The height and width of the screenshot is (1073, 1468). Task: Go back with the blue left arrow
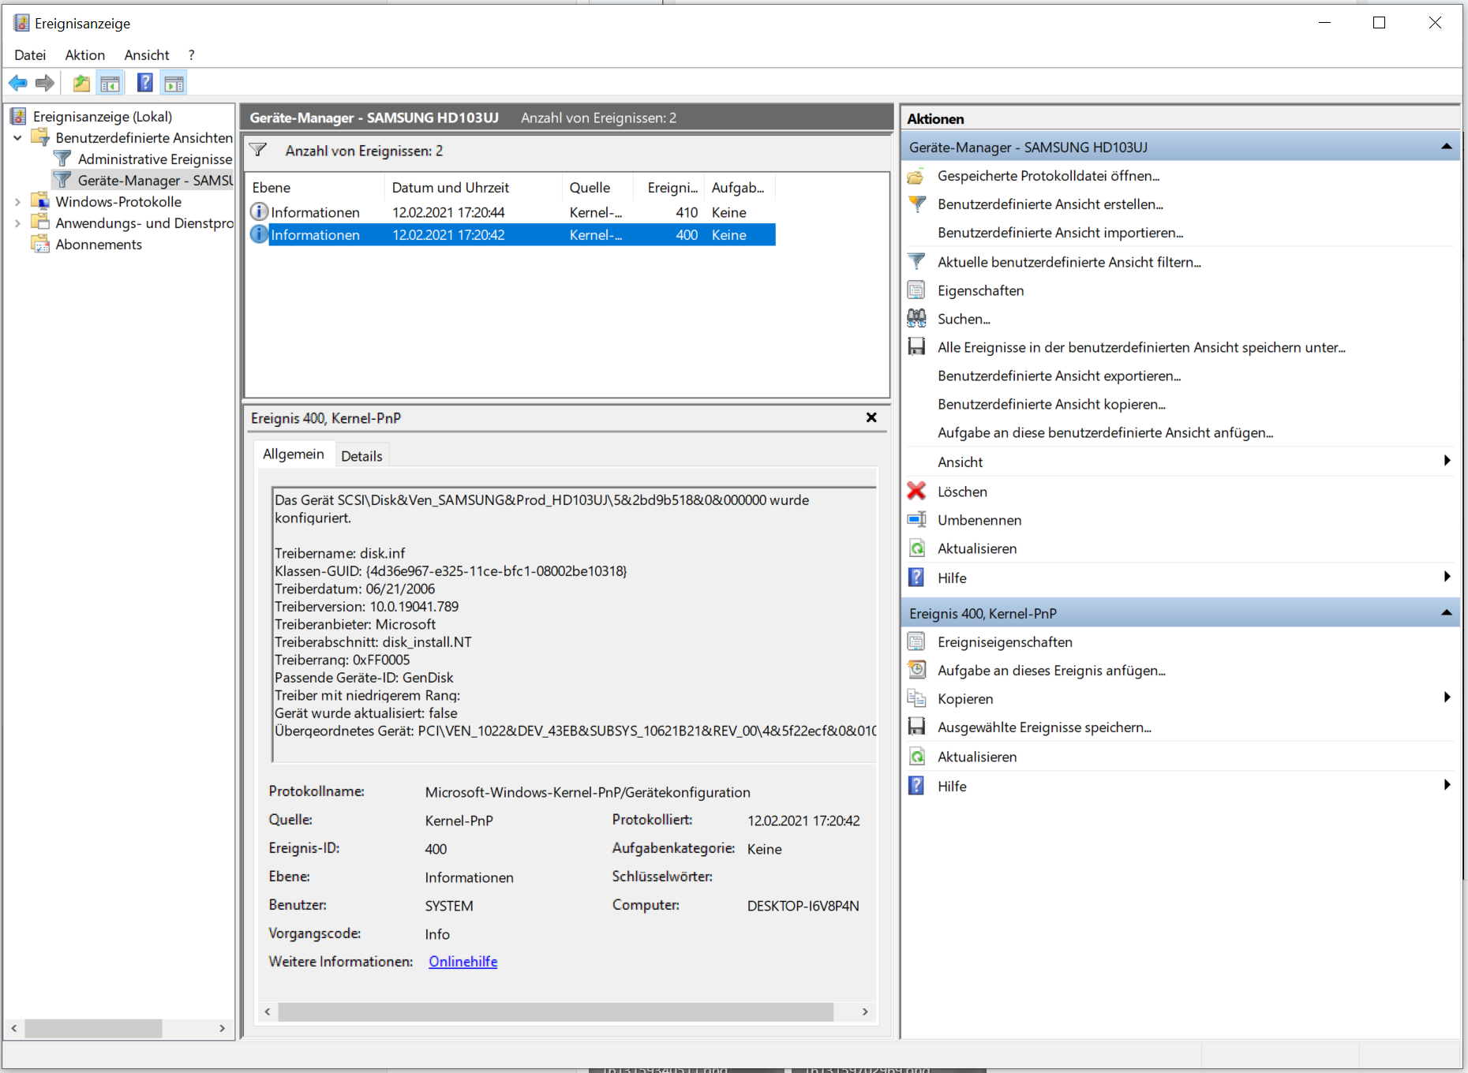pyautogui.click(x=18, y=83)
